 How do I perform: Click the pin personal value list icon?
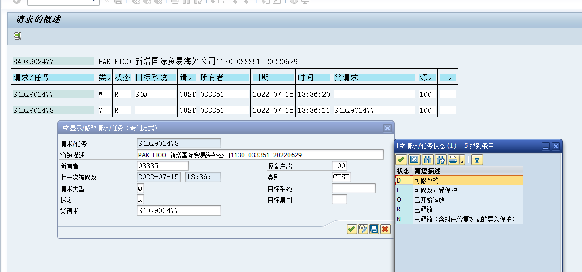tap(477, 160)
